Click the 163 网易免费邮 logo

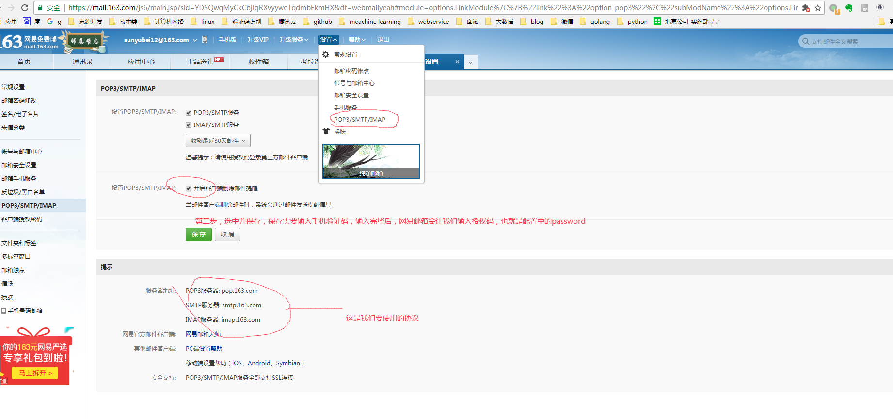coord(29,42)
